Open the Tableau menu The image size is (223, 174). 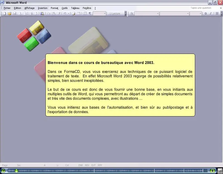coord(75,8)
